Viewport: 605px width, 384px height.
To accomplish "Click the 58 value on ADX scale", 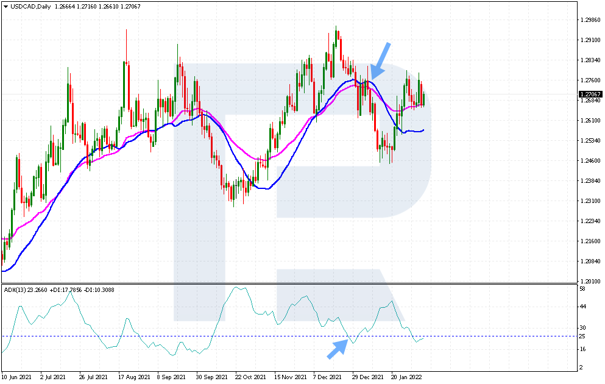I will (x=582, y=289).
